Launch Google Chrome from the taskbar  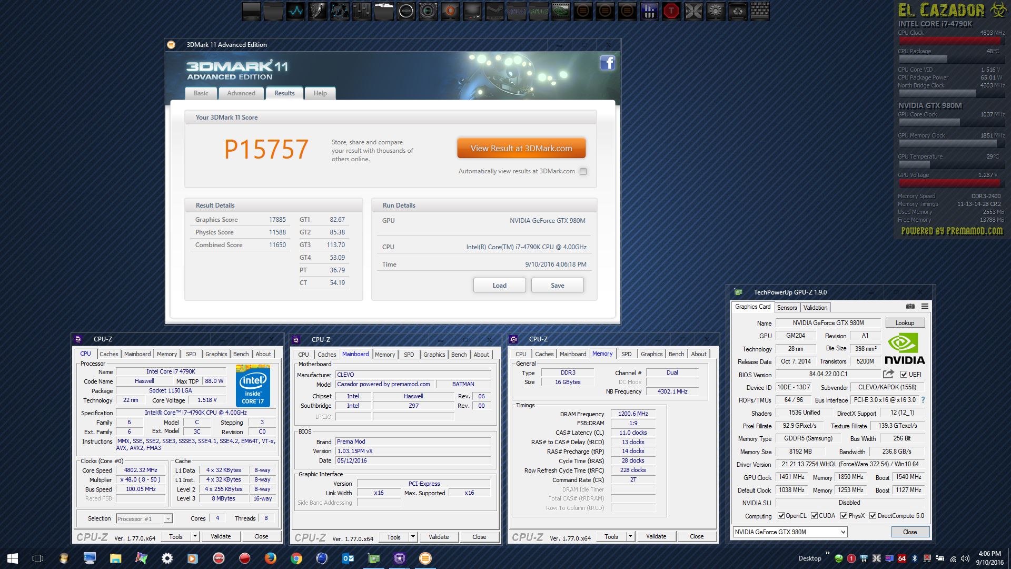pos(296,558)
